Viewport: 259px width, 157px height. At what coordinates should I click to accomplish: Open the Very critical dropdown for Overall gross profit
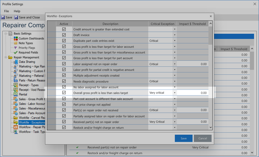(175, 93)
